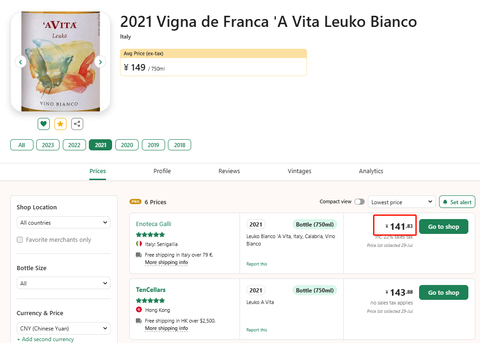
Task: Click the share icon
Action: (77, 124)
